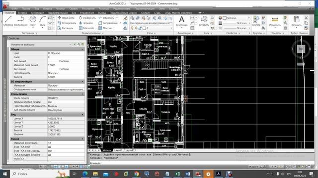Open Excel from the taskbar
The width and height of the screenshot is (318, 178).
click(178, 174)
